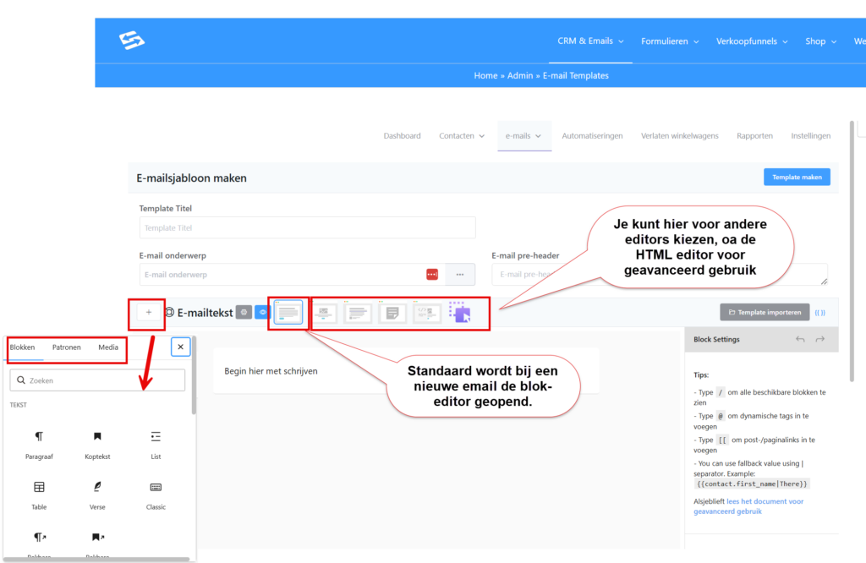Expand the Verkoopfunnels menu
Screen dimensions: 866x563
pos(752,41)
